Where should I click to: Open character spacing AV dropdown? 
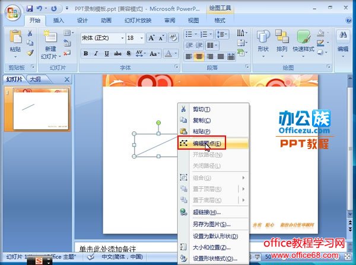[141, 54]
